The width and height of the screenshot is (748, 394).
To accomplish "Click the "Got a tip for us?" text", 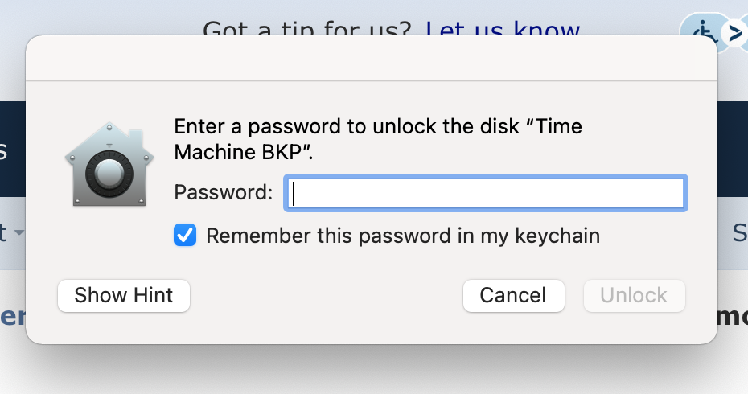I will (x=306, y=28).
